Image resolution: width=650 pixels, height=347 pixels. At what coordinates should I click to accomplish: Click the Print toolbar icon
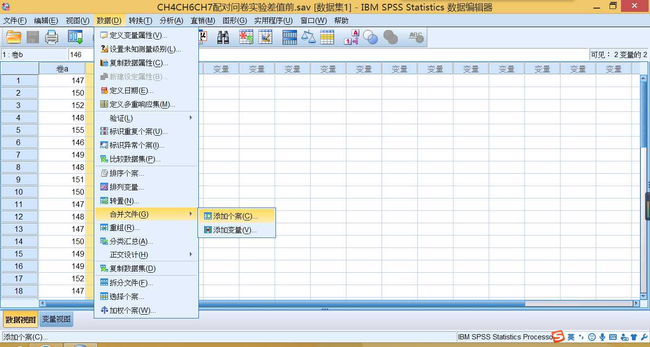click(x=51, y=37)
